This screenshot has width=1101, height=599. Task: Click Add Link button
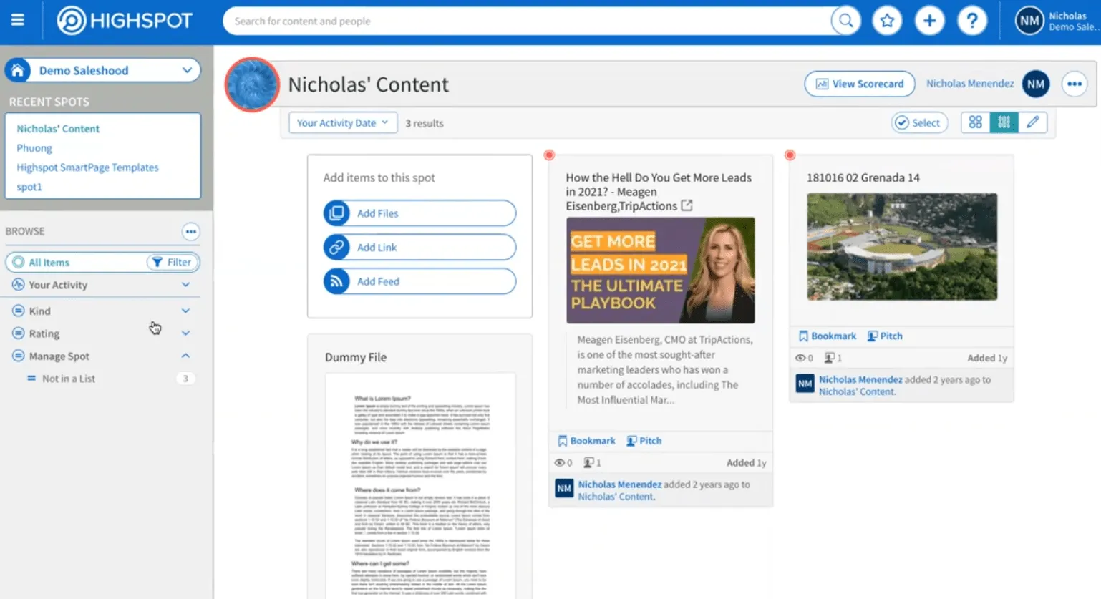[419, 247]
